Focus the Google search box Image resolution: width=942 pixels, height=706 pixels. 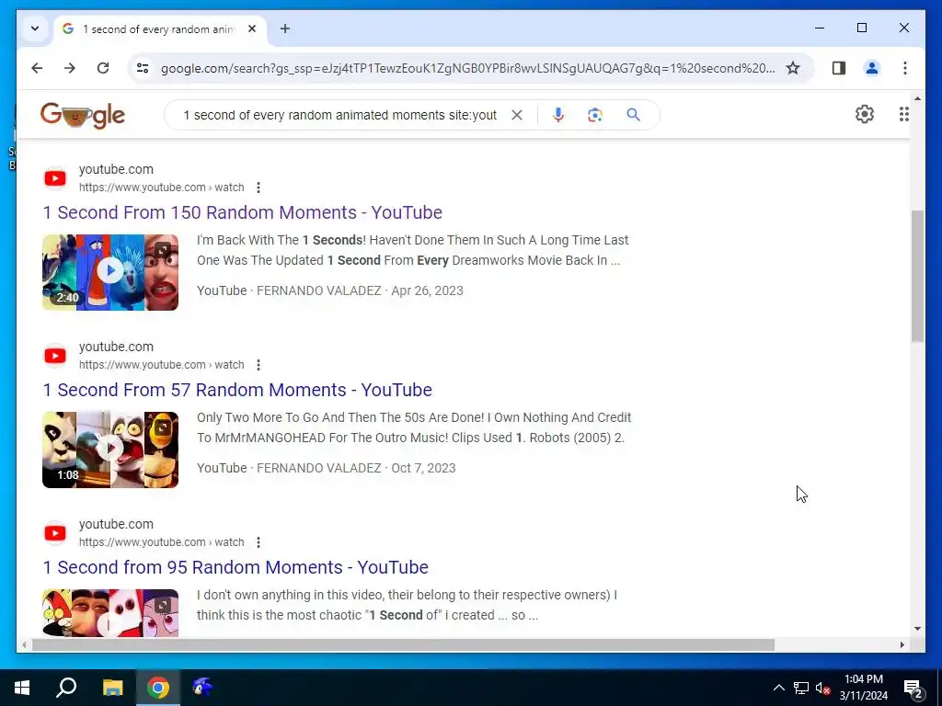(339, 115)
